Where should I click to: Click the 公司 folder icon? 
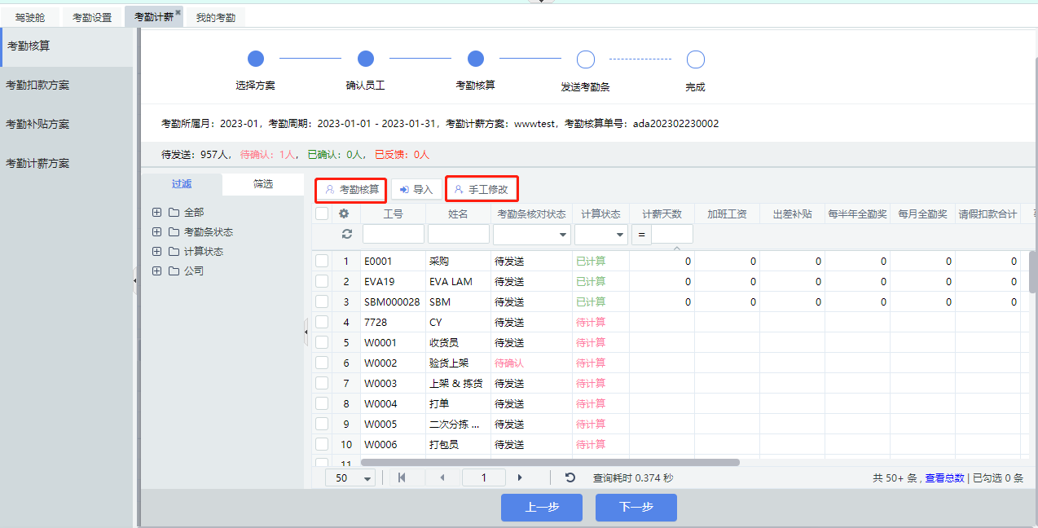(x=174, y=271)
